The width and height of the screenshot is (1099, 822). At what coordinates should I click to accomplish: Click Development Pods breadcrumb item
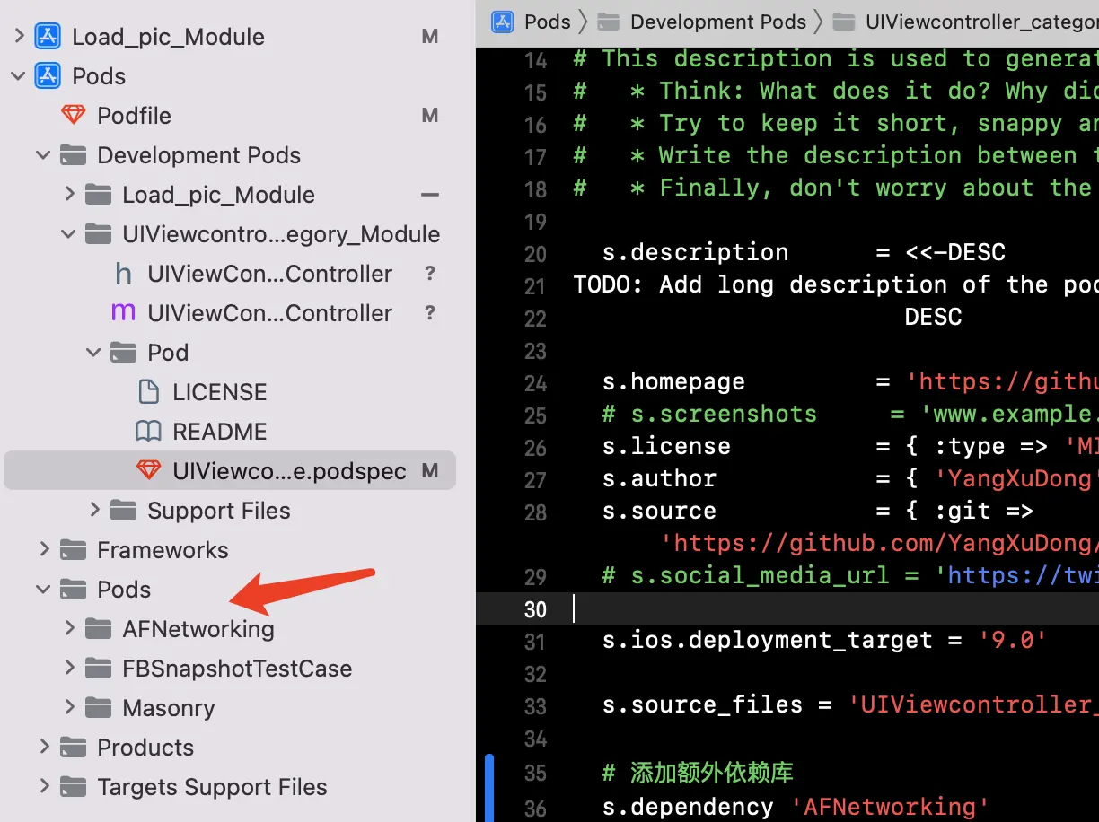718,22
